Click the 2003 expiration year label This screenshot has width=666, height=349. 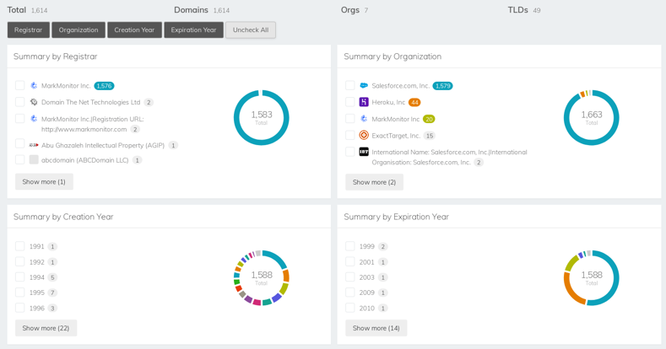[x=367, y=277]
